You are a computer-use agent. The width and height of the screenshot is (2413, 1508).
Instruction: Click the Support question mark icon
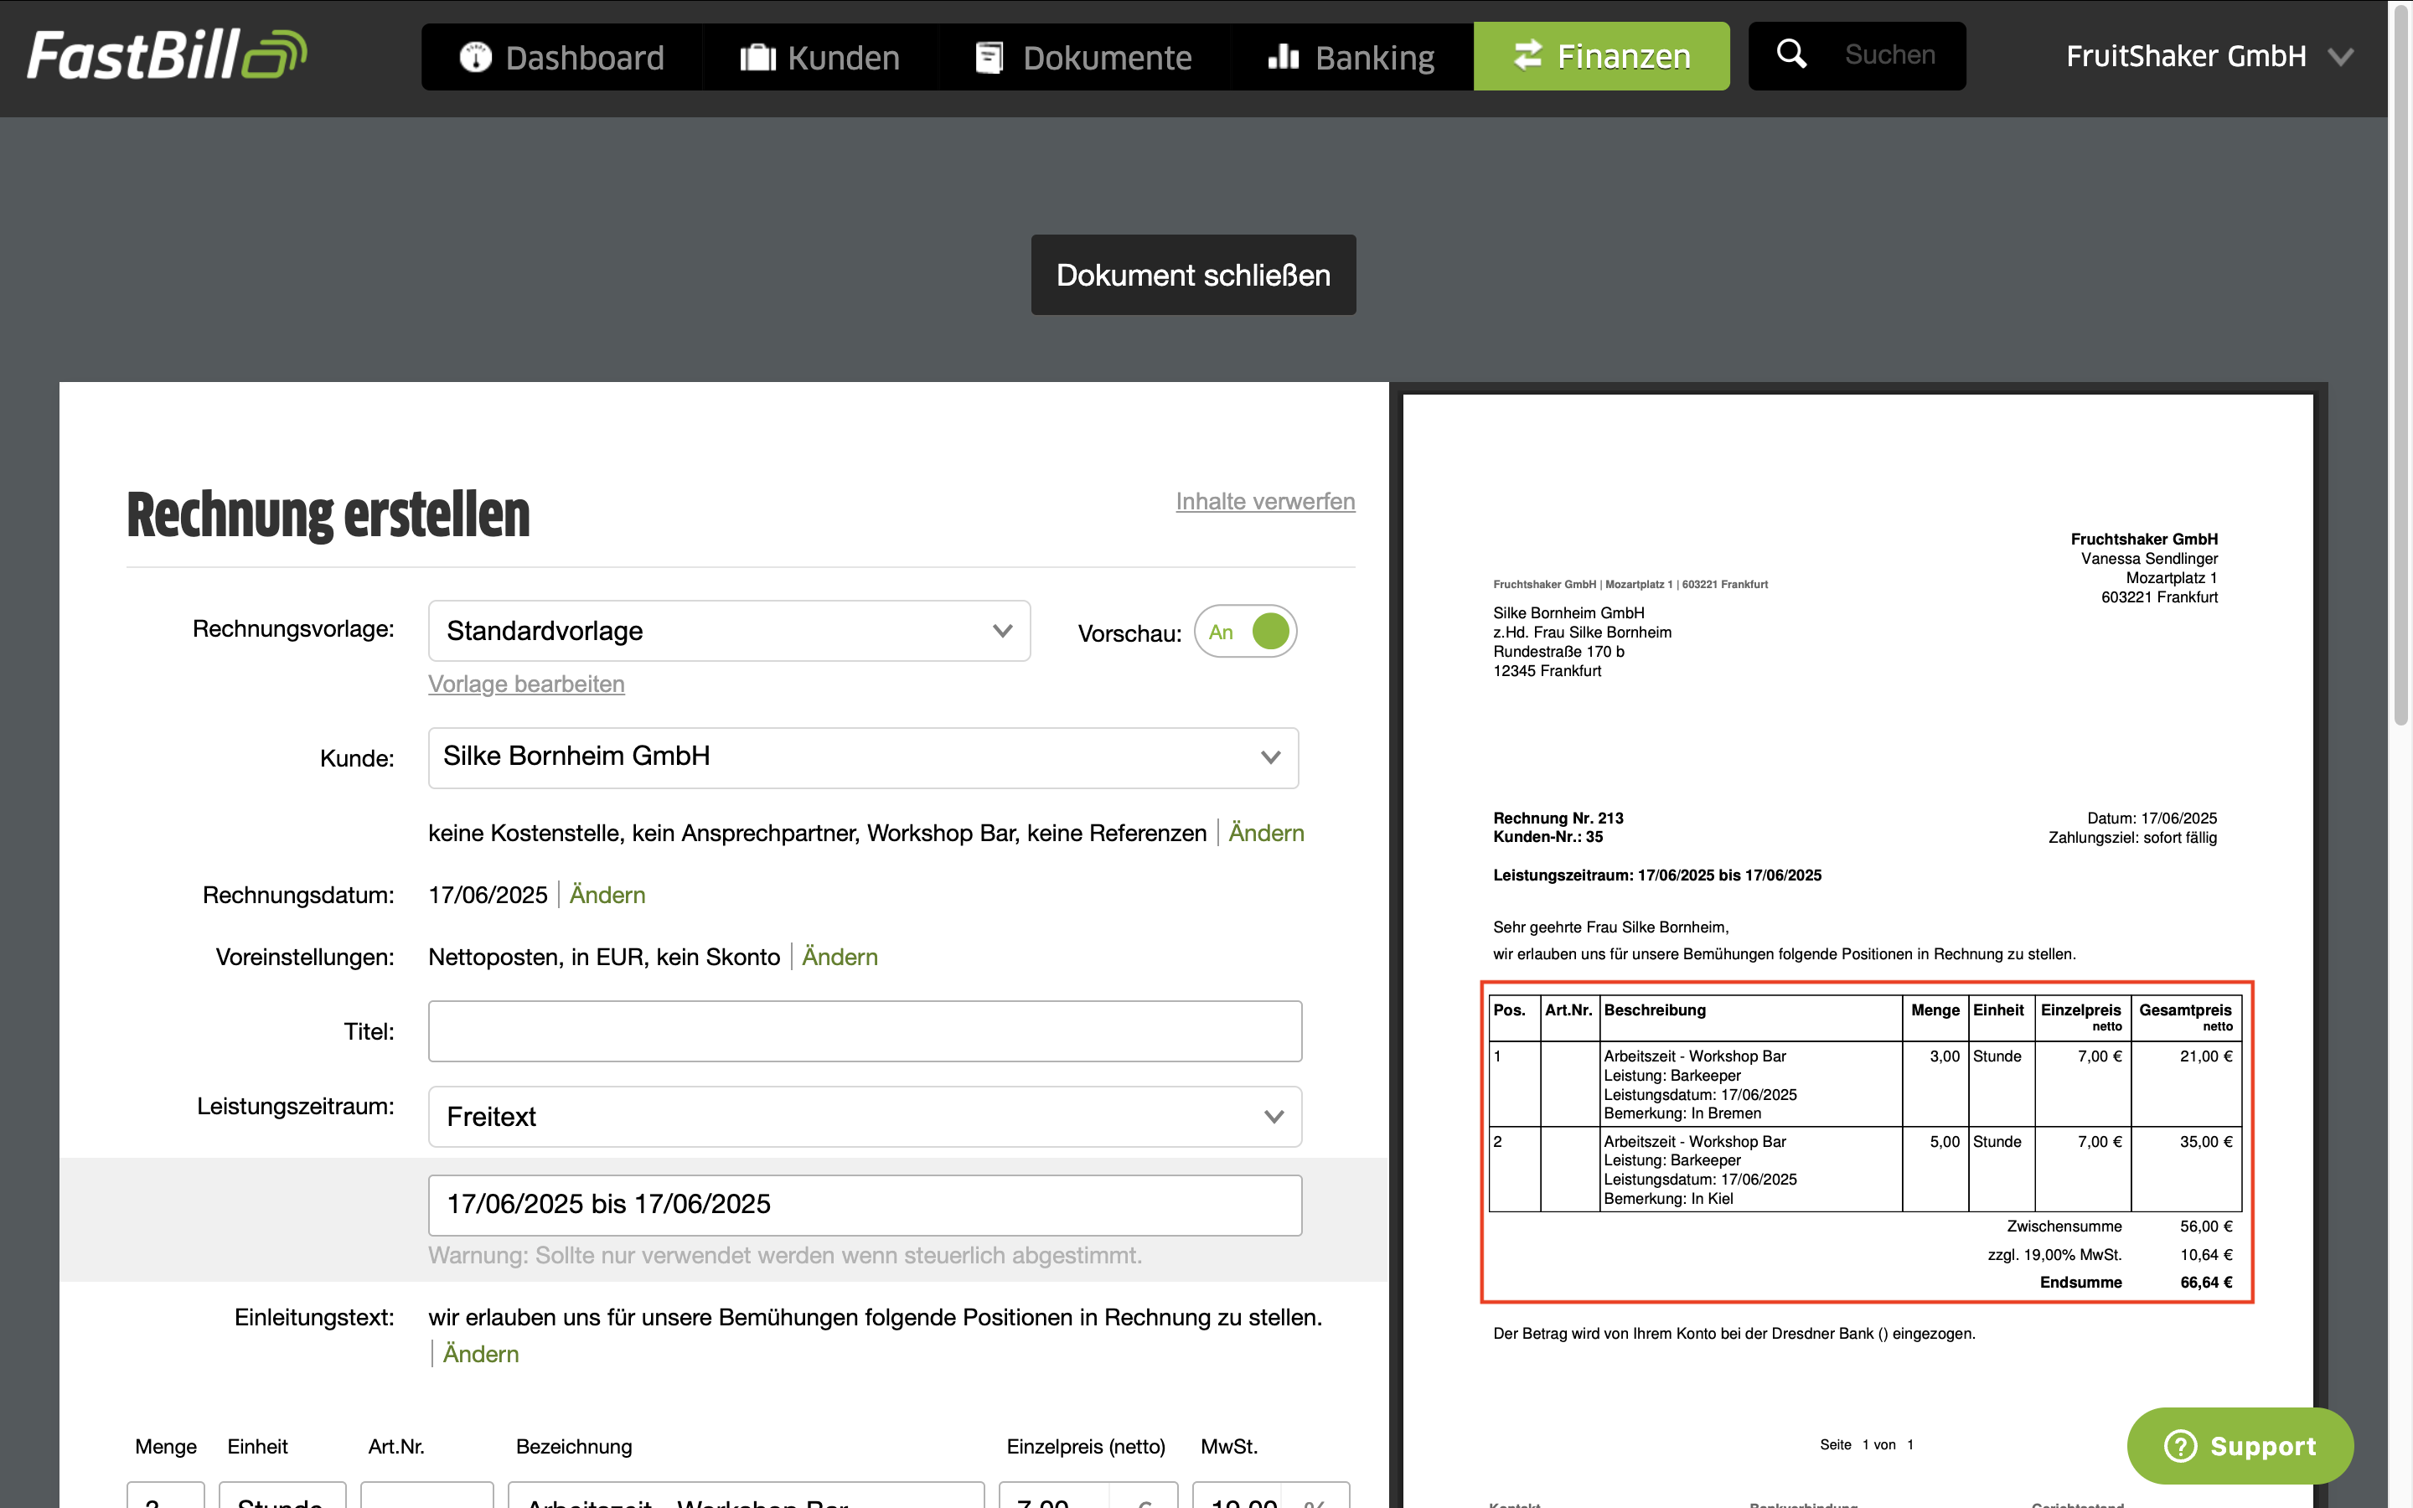[2181, 1445]
